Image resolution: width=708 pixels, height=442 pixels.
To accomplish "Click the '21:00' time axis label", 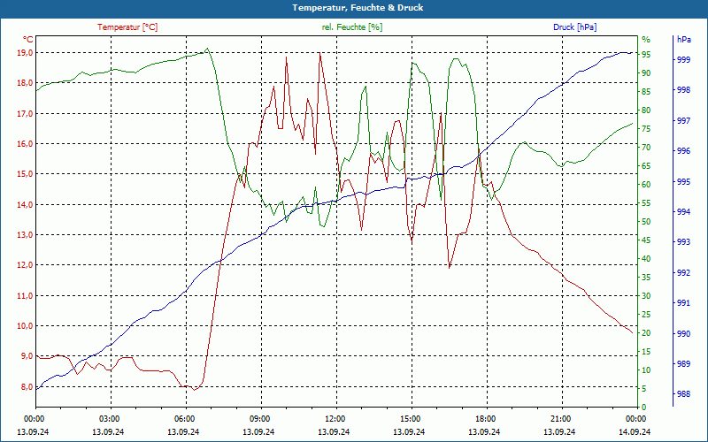I will pos(560,418).
